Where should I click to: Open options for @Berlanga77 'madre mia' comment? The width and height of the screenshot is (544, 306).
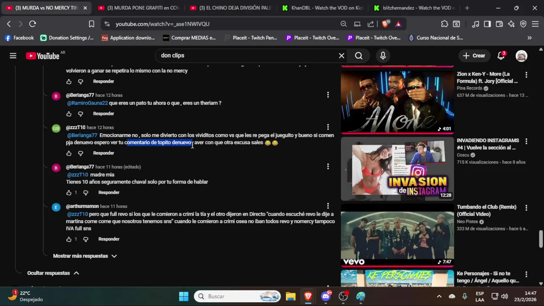click(x=328, y=167)
